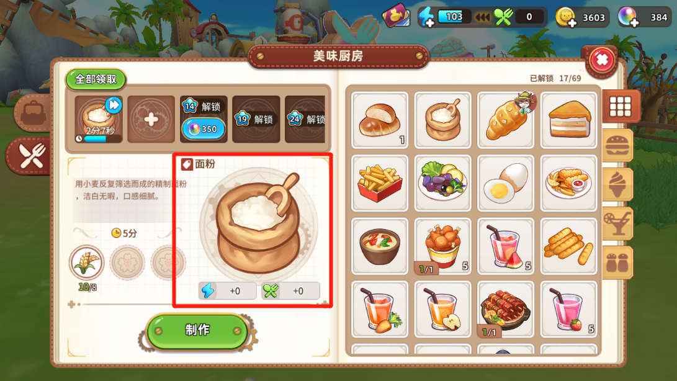This screenshot has width=677, height=381.
Task: Add a dish to the empty plus slot
Action: tap(151, 119)
